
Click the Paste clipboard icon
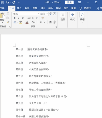[2, 15]
